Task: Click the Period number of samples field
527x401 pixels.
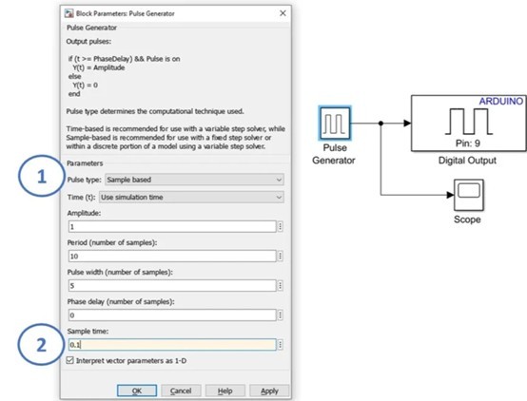Action: [172, 257]
